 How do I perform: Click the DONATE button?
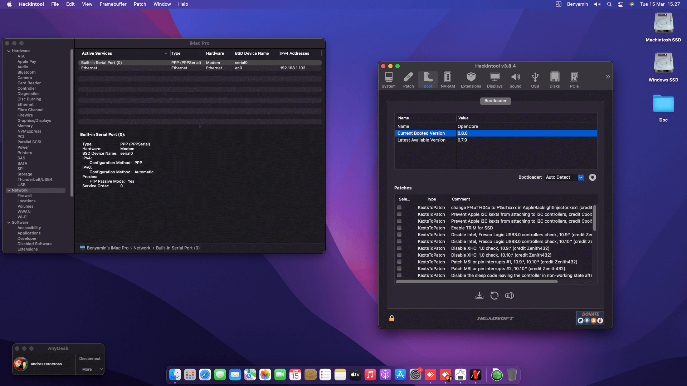pos(590,318)
